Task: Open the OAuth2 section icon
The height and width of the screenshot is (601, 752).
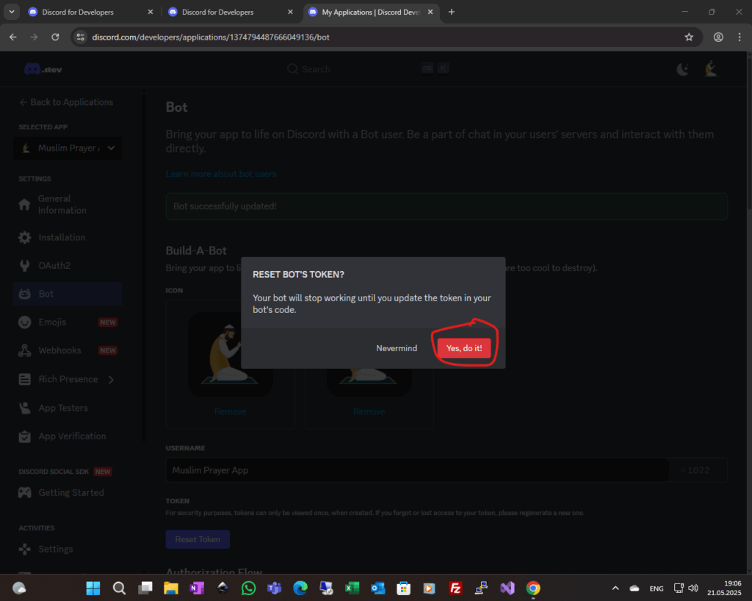Action: pos(24,266)
